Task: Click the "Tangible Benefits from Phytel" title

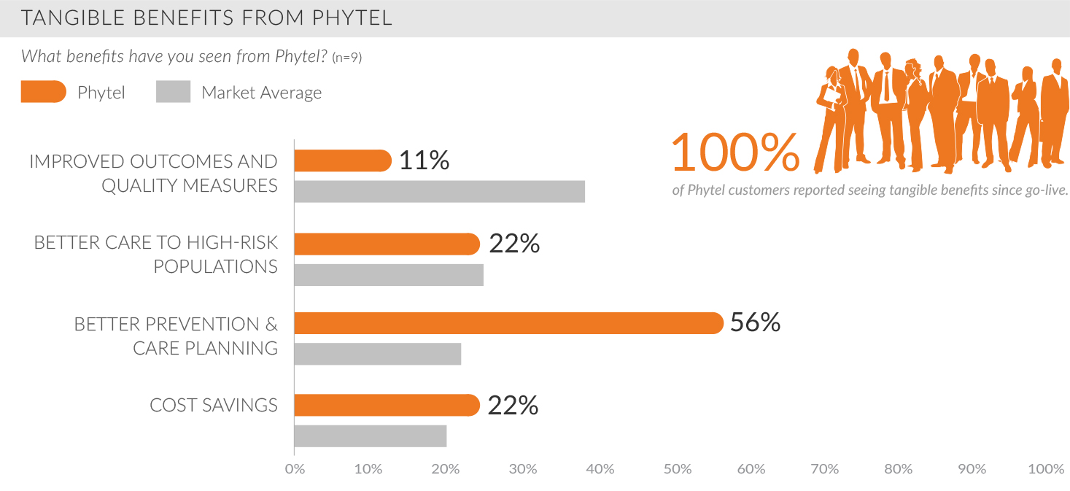Action: point(207,18)
